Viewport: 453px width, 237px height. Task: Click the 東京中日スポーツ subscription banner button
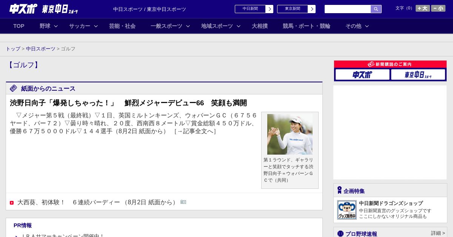tap(418, 74)
